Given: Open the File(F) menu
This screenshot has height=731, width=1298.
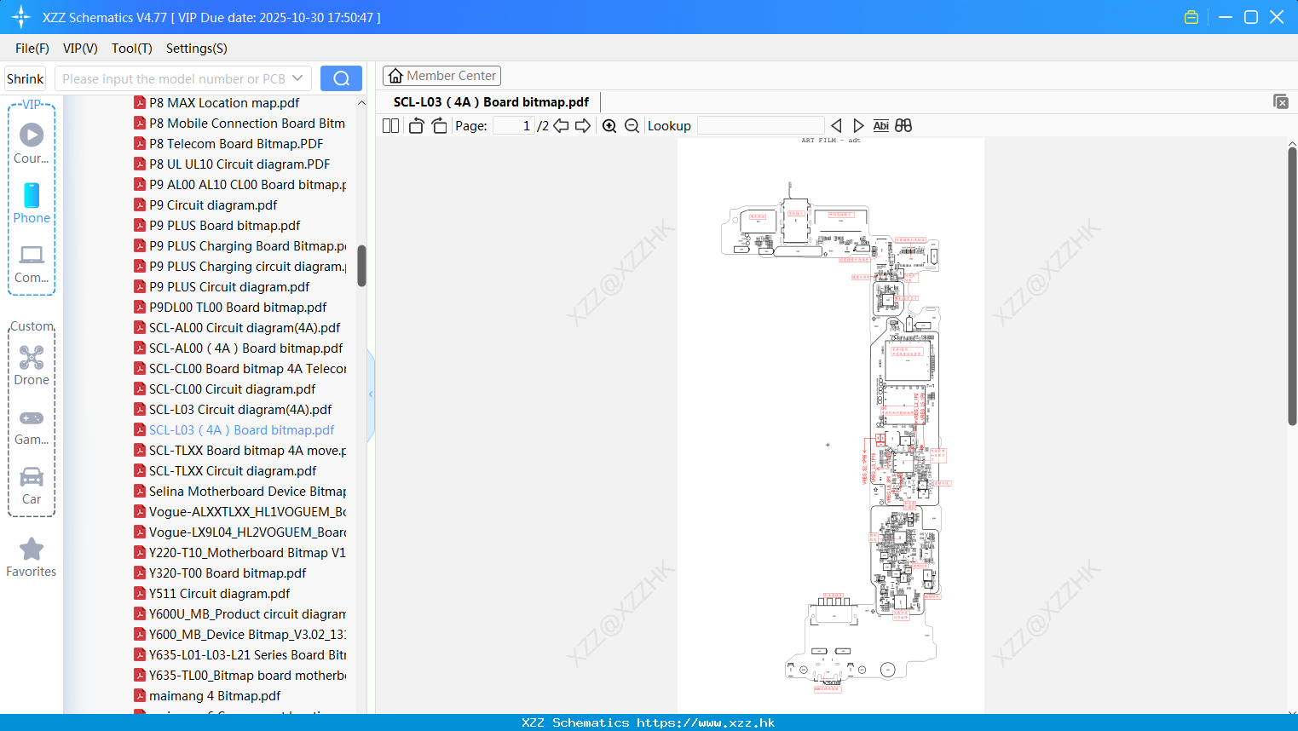Looking at the screenshot, I should 32,49.
